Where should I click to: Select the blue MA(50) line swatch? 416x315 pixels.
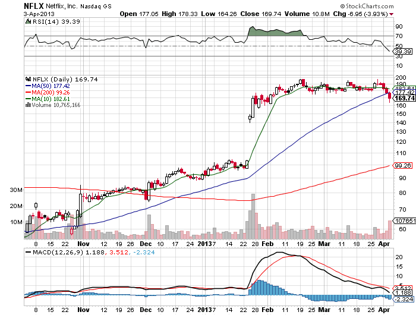[28, 86]
